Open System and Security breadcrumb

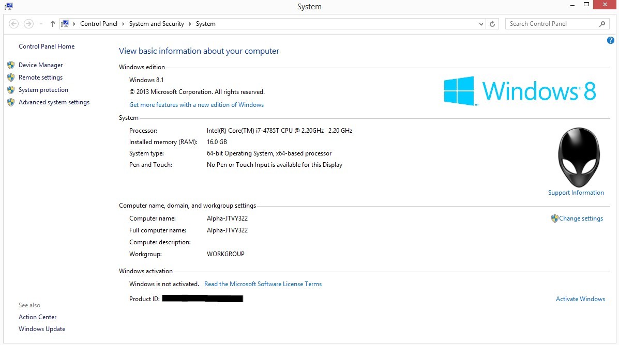[156, 24]
